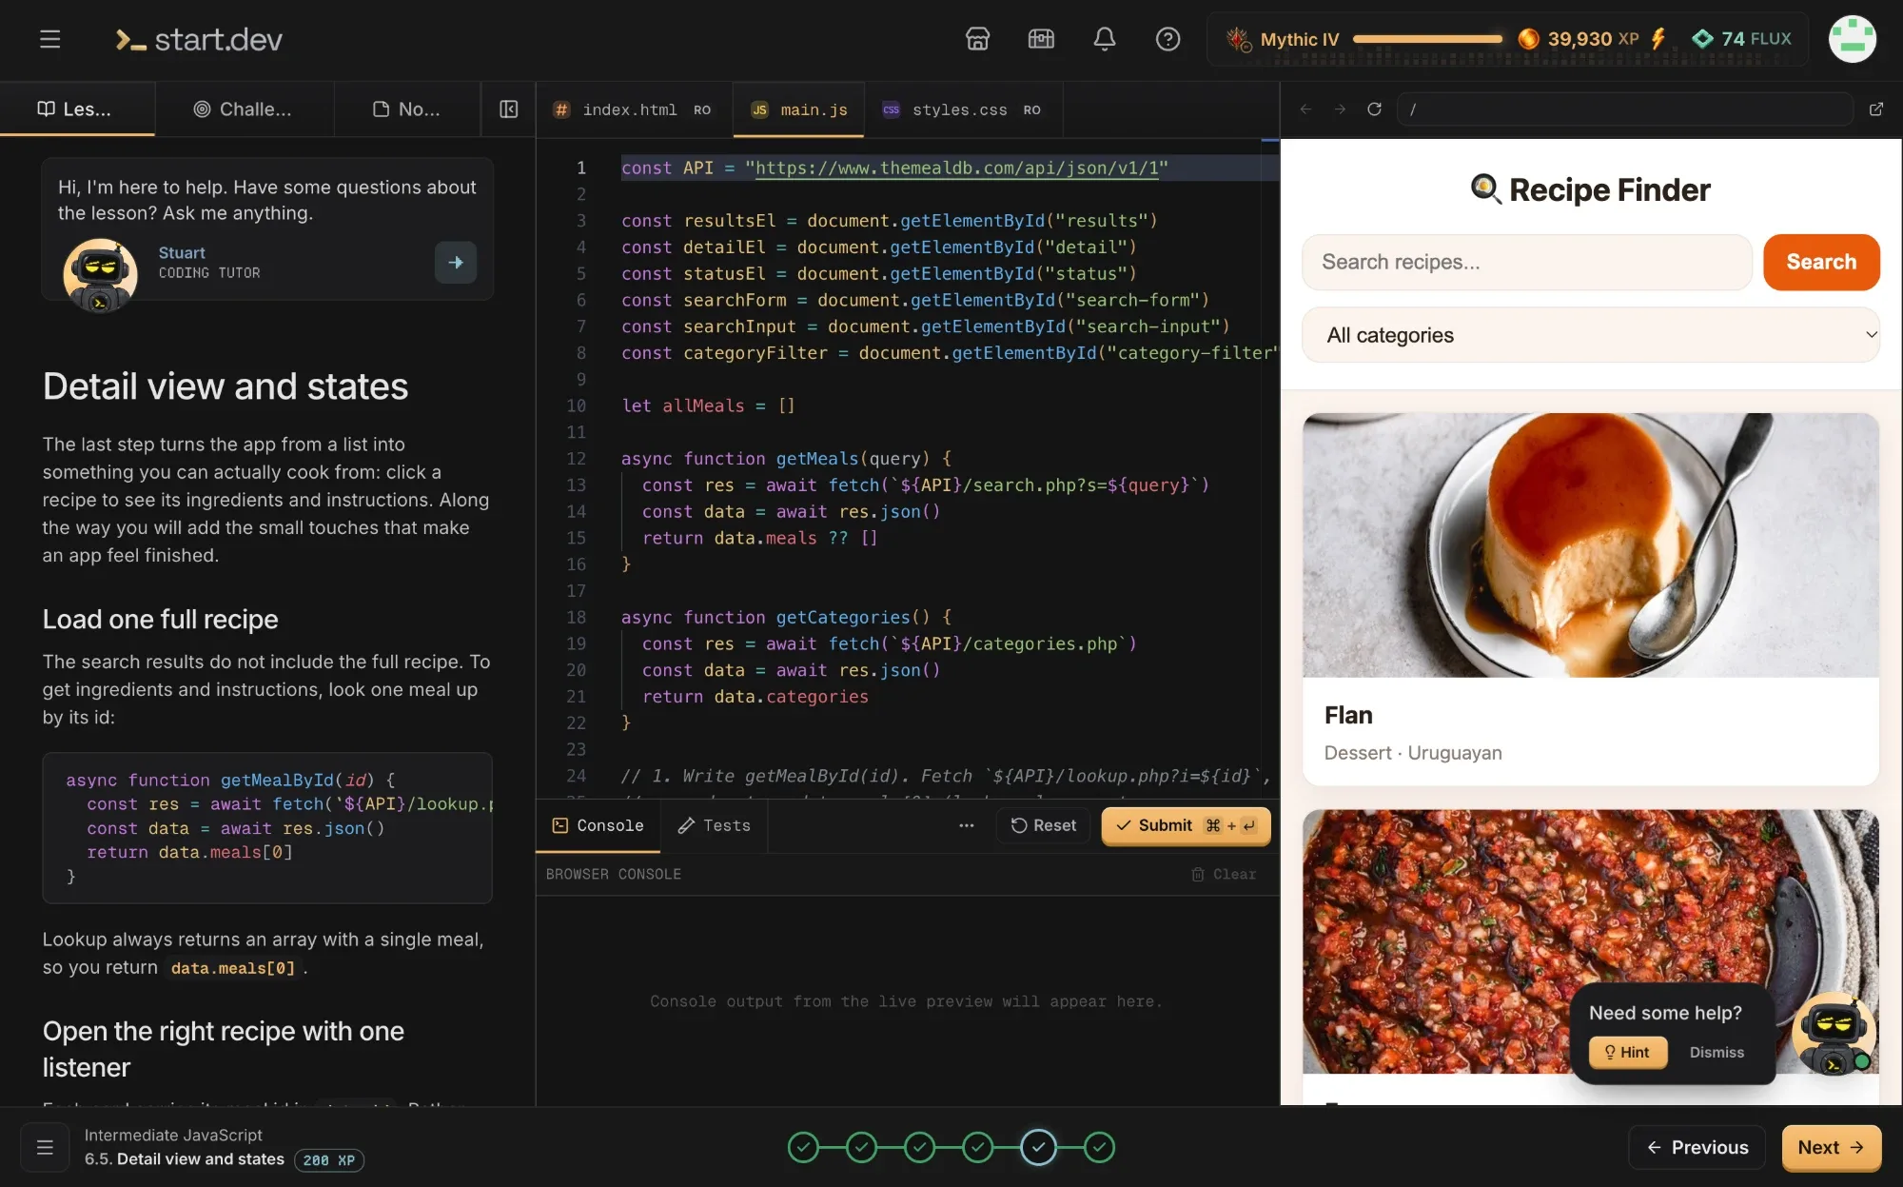
Task: Select the current fifth progress step
Action: [1038, 1147]
